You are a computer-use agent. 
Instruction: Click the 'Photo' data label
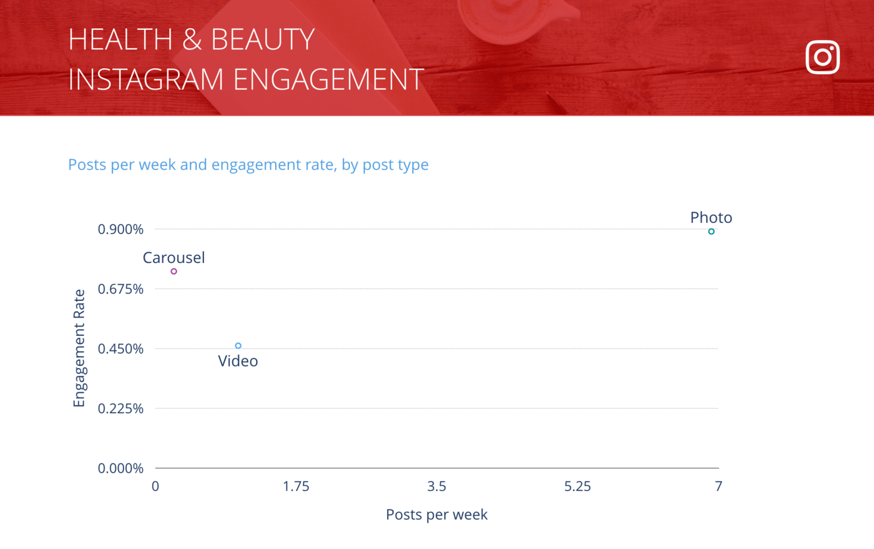(x=711, y=217)
